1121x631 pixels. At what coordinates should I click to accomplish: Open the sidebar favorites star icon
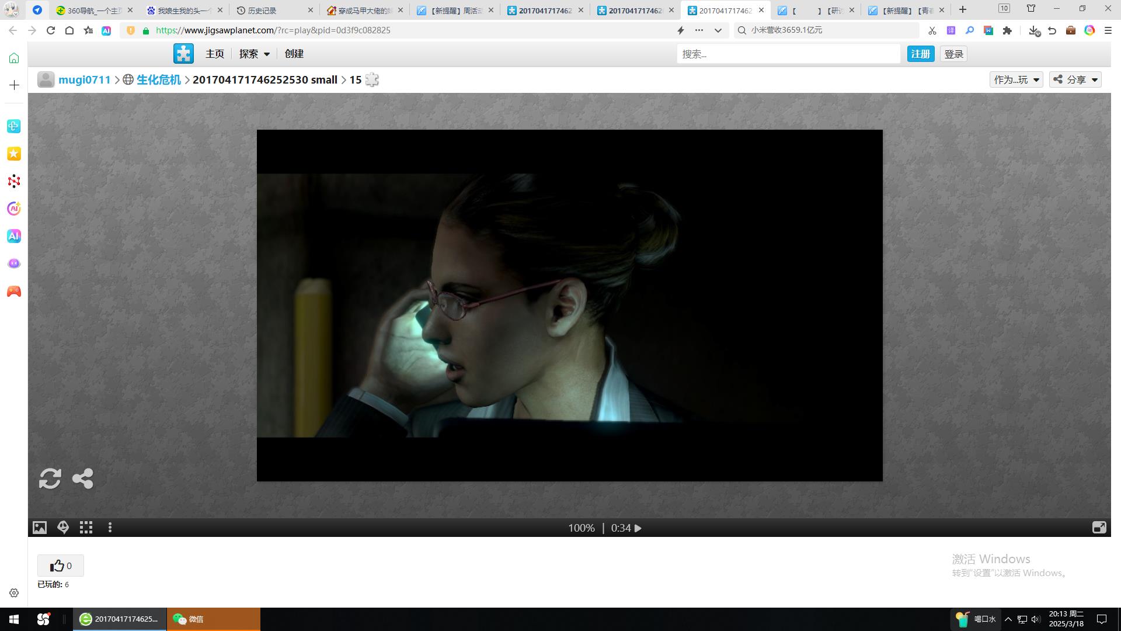tap(14, 154)
